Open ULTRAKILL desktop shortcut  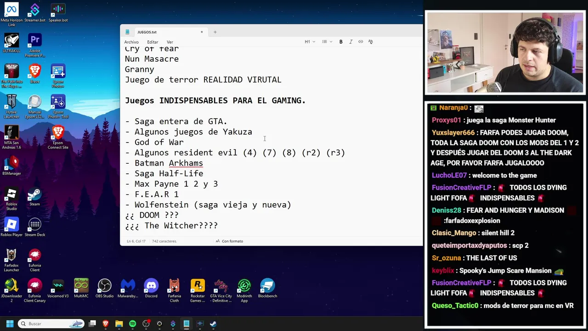[11, 43]
